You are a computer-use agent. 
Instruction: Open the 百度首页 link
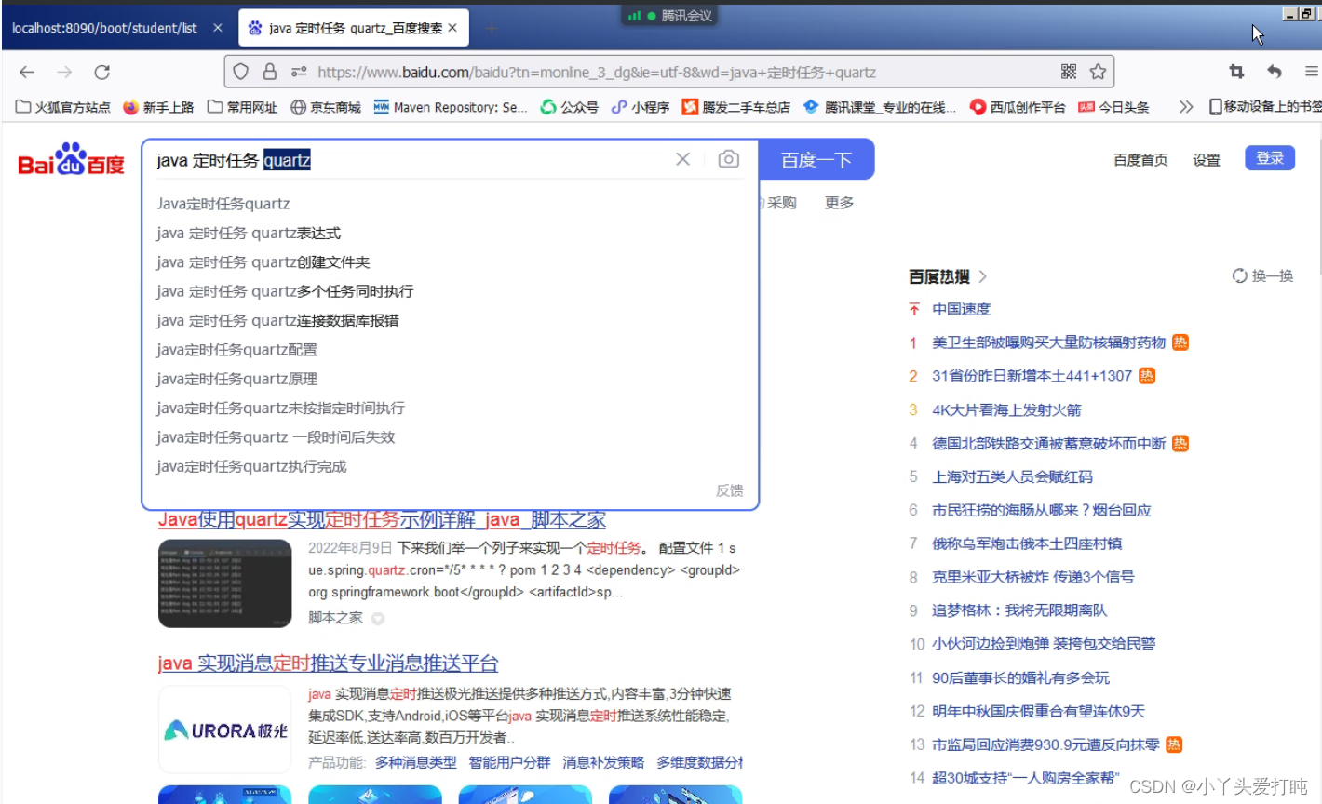(x=1140, y=160)
